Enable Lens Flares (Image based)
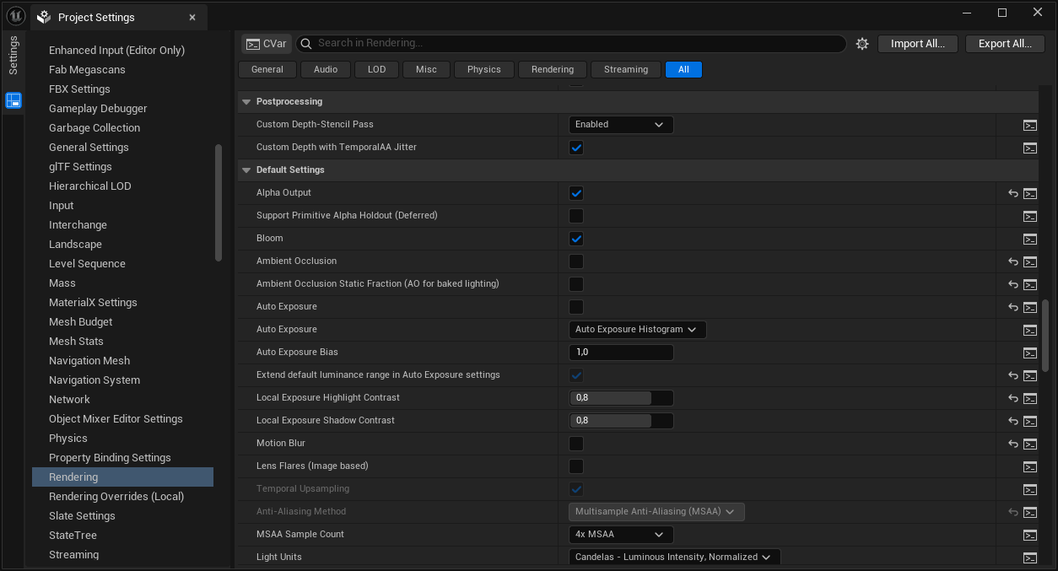 (x=576, y=466)
